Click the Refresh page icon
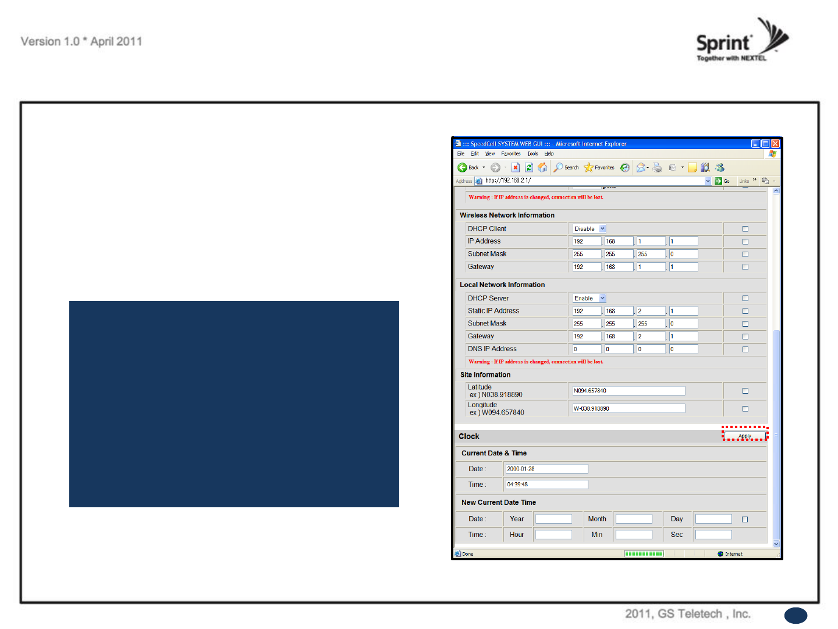Image resolution: width=838 pixels, height=629 pixels. point(529,168)
